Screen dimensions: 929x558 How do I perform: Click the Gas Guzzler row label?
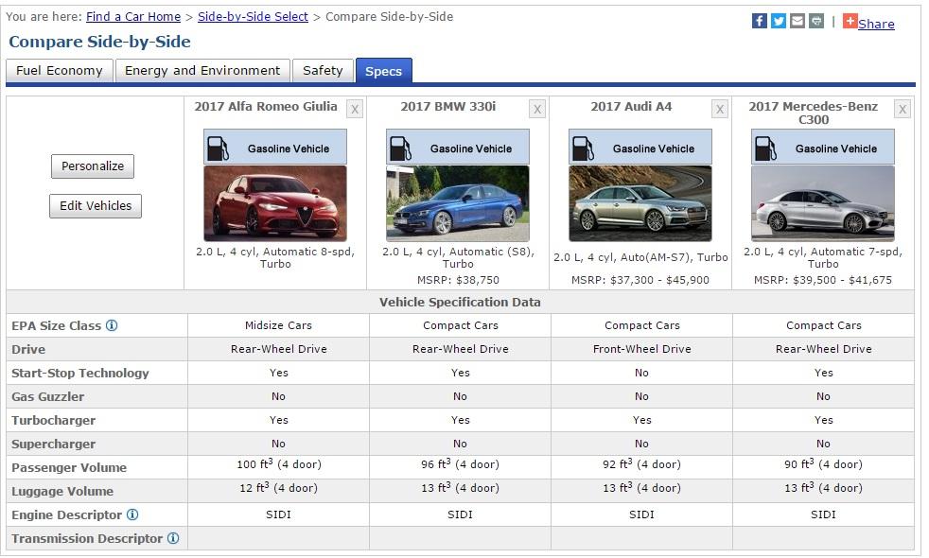pyautogui.click(x=47, y=397)
